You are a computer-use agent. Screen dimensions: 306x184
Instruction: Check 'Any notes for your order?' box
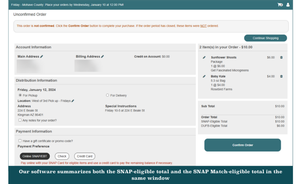[20, 120]
